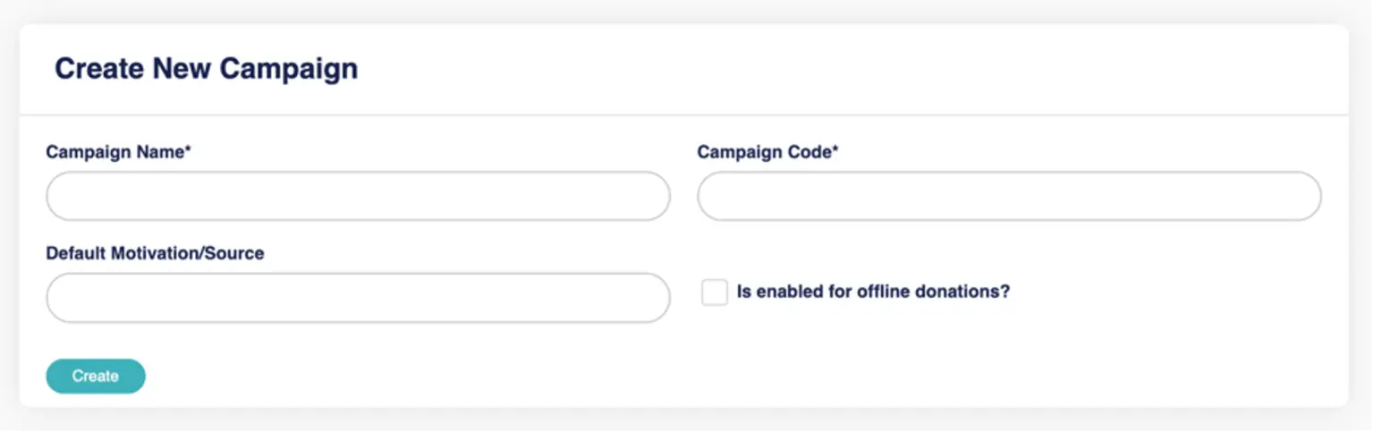This screenshot has height=433, width=1374.
Task: Click the word 'Code' in the Campaign Code label
Action: coord(809,152)
